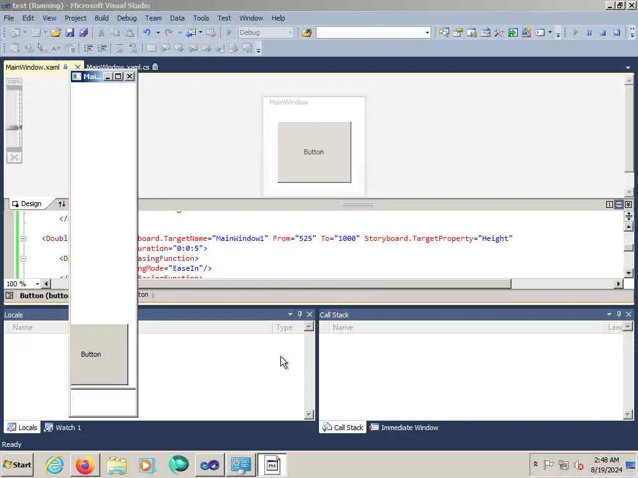Switch to the Immediate Window tab
Viewport: 638px width, 478px height.
(x=404, y=428)
